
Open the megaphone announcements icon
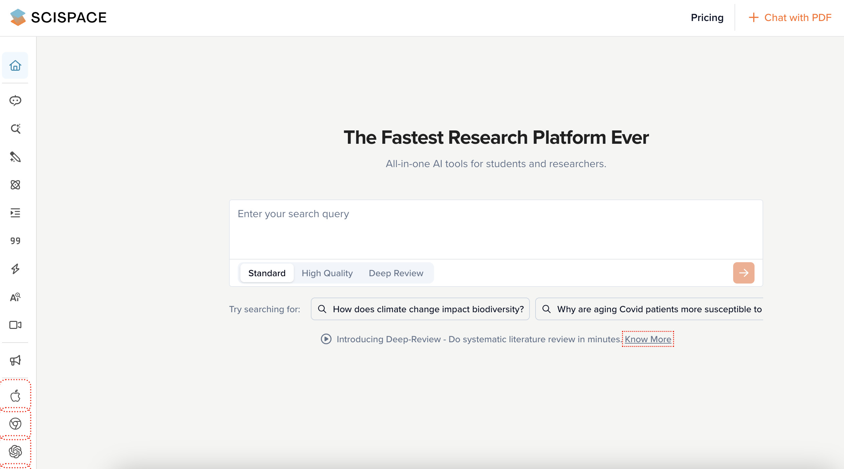pos(15,360)
